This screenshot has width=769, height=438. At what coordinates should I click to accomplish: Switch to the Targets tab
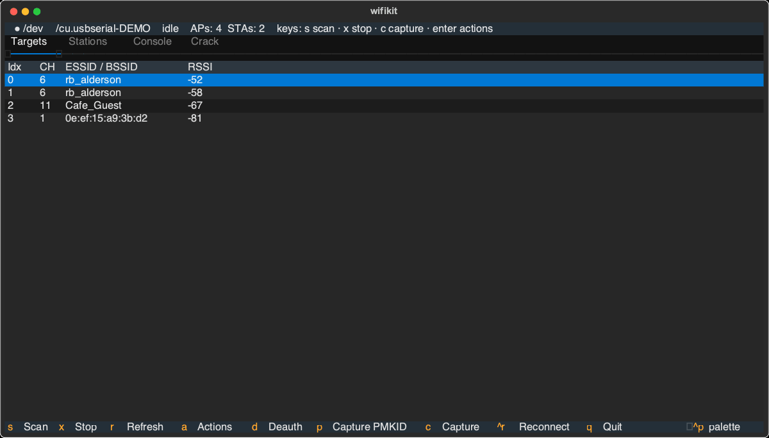tap(29, 41)
